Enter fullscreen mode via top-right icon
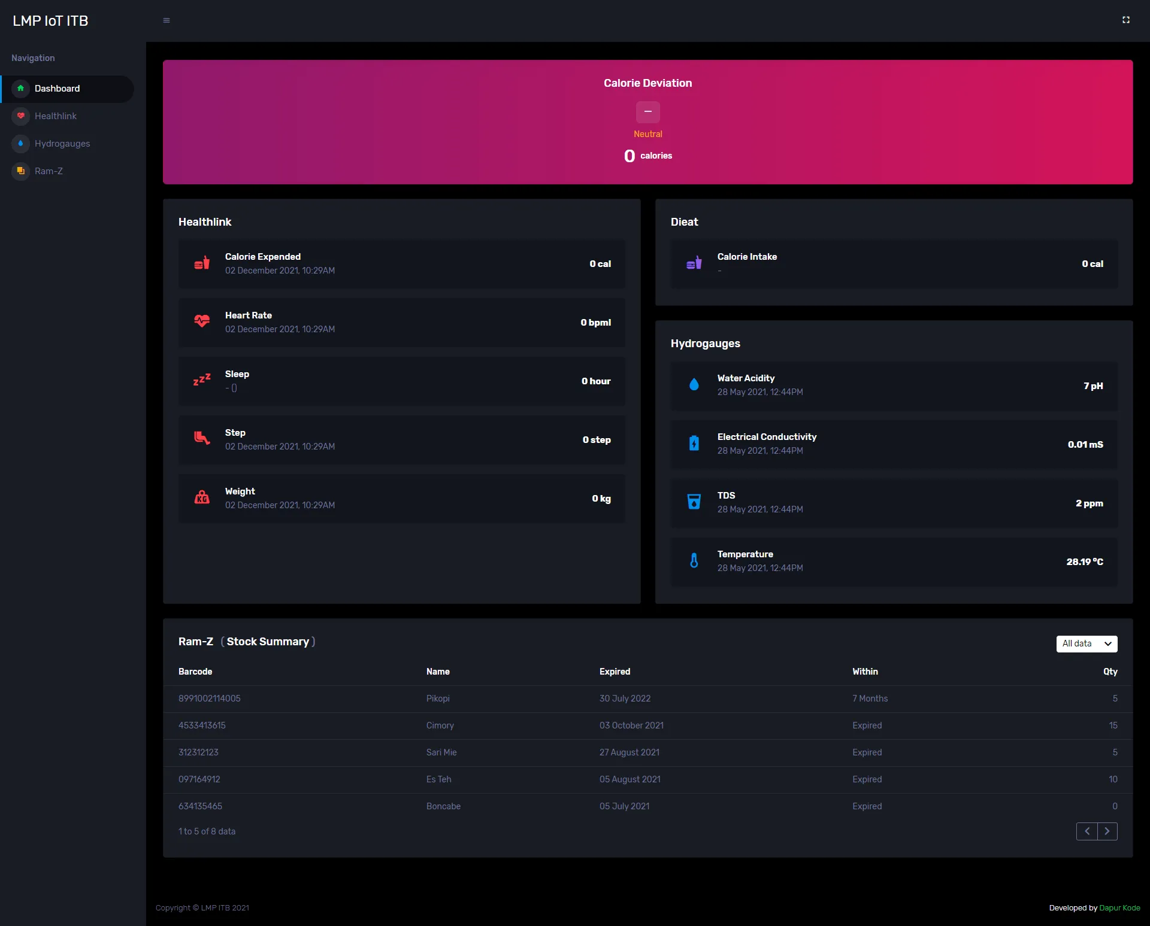The image size is (1150, 926). (1126, 20)
